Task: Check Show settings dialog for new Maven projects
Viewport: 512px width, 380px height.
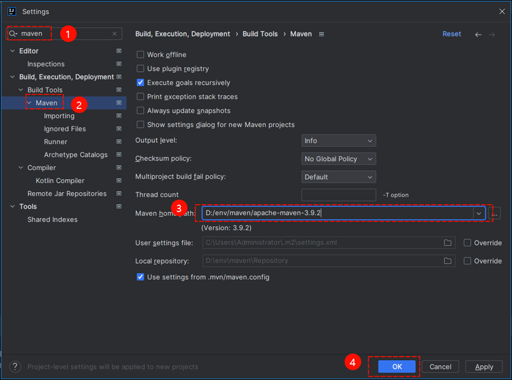Action: tap(141, 125)
